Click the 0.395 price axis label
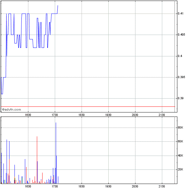This screenshot has width=189, height=189. click(x=181, y=77)
